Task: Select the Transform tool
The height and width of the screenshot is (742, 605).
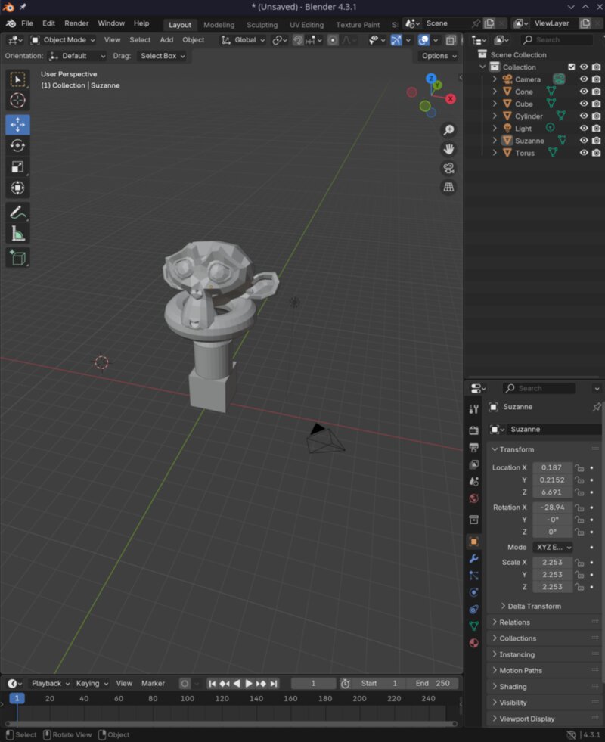Action: 18,188
